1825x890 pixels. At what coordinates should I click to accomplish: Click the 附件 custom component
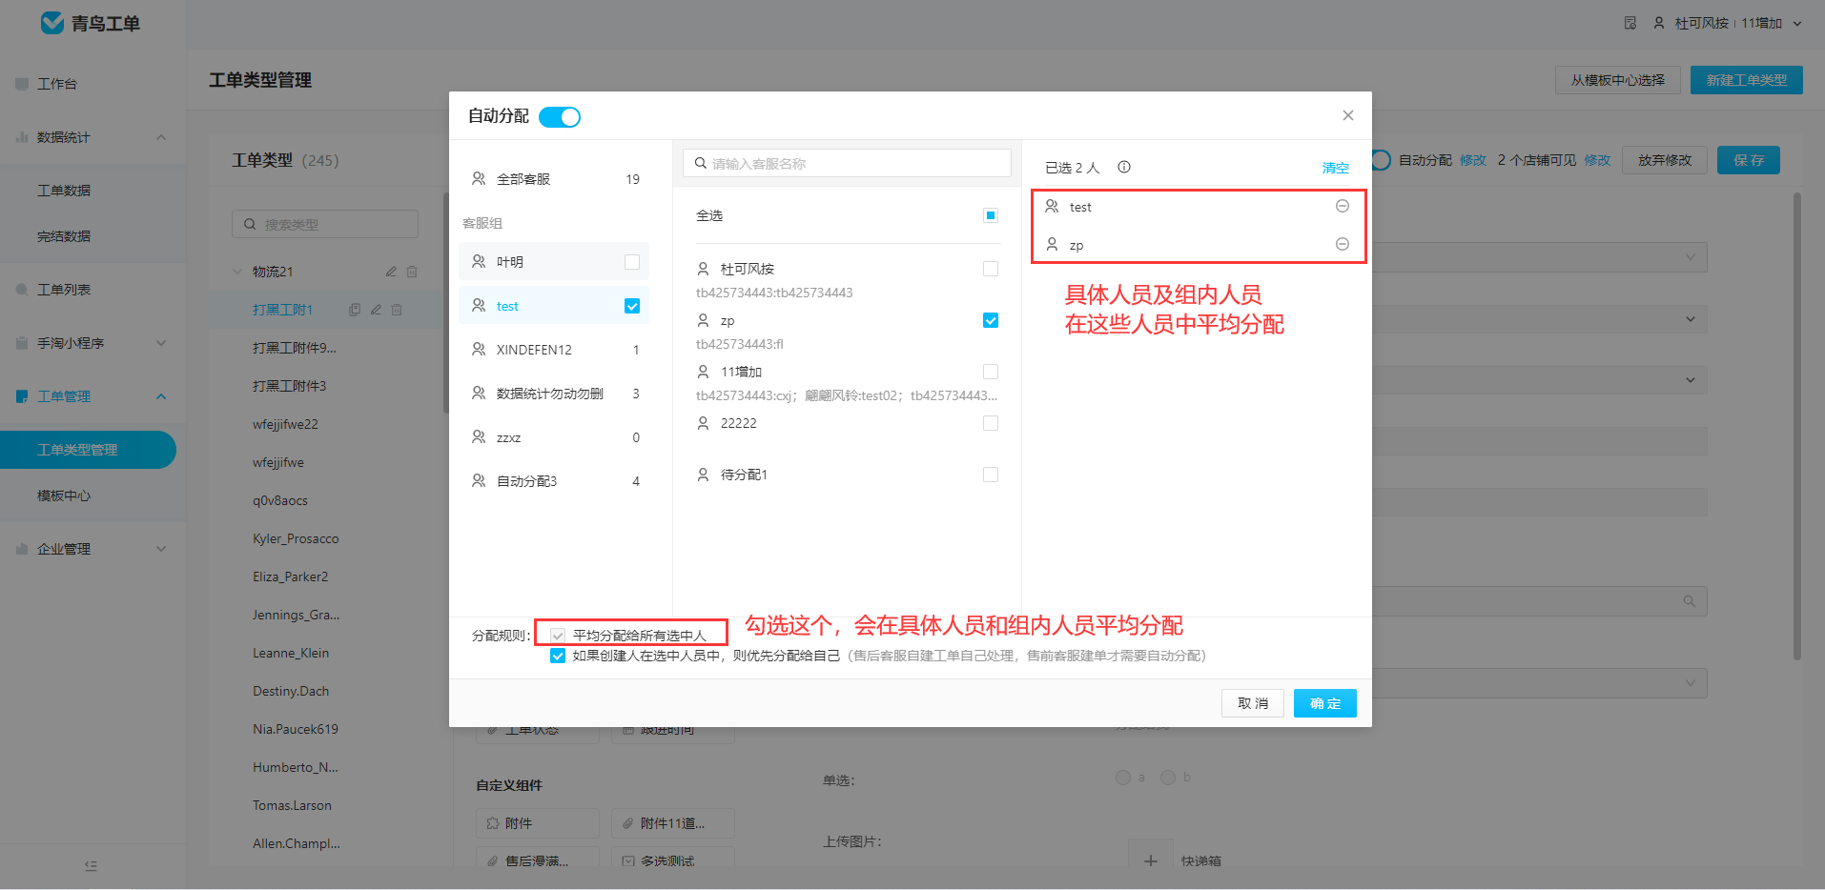point(538,823)
